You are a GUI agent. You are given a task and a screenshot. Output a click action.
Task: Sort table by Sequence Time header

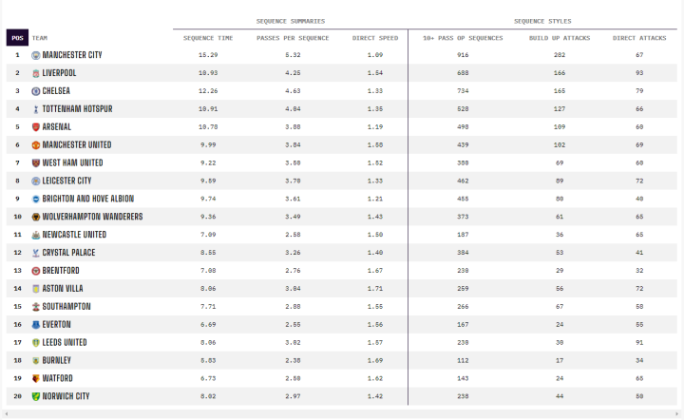pos(208,38)
